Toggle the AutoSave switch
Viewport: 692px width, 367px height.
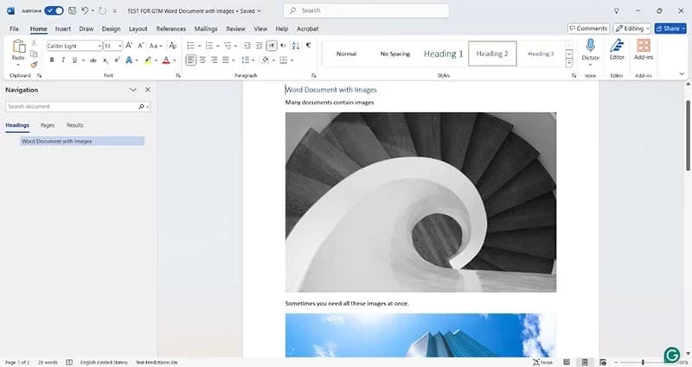54,10
